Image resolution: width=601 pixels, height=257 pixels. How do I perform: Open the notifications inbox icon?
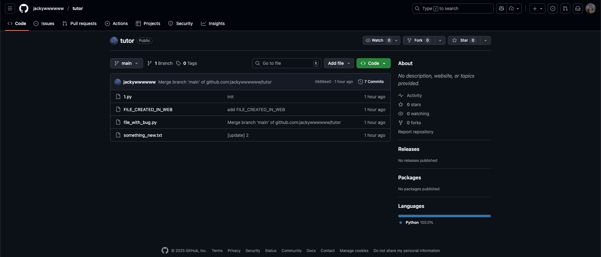578,8
